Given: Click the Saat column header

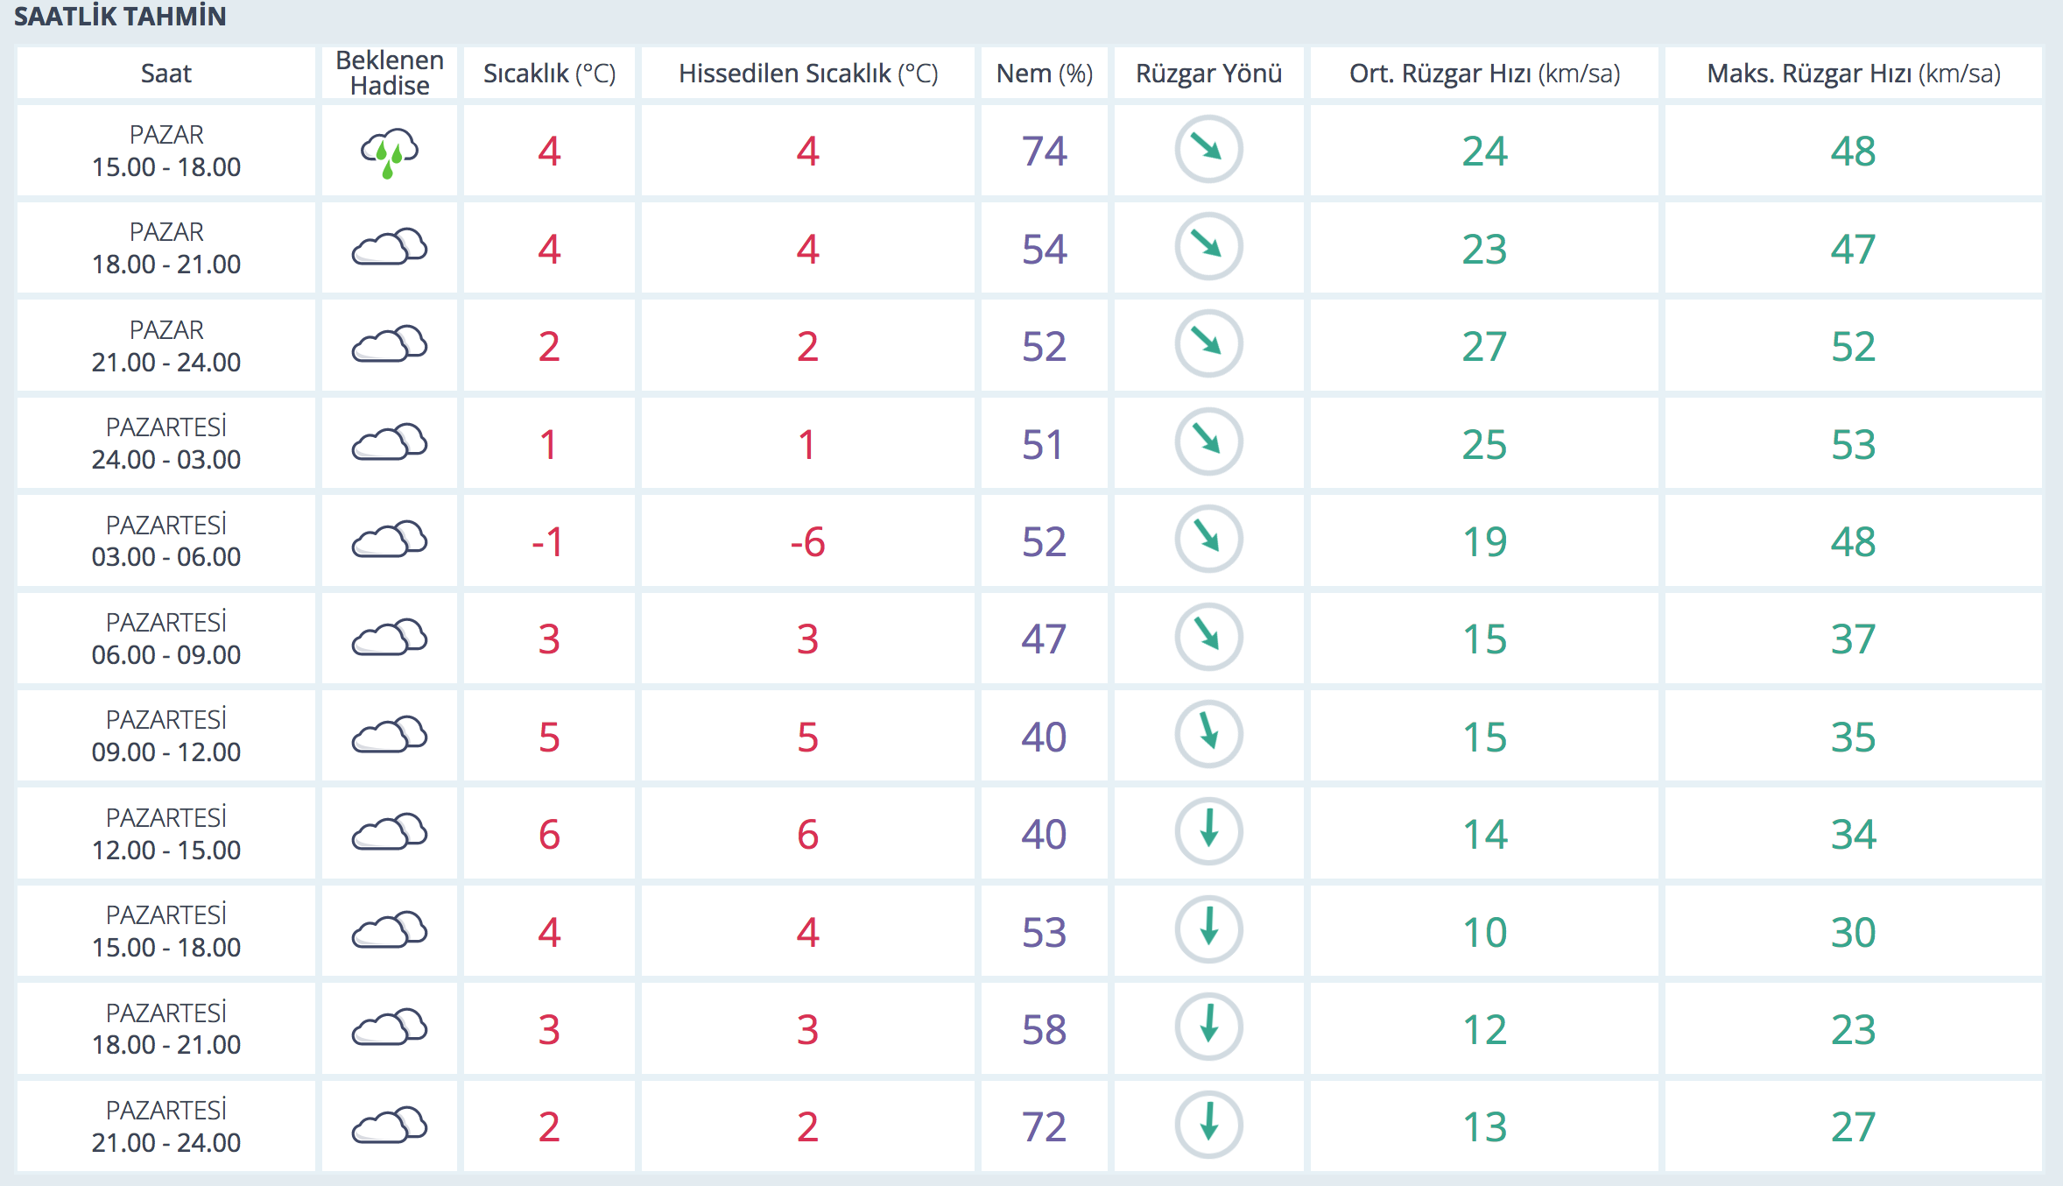Looking at the screenshot, I should point(165,74).
